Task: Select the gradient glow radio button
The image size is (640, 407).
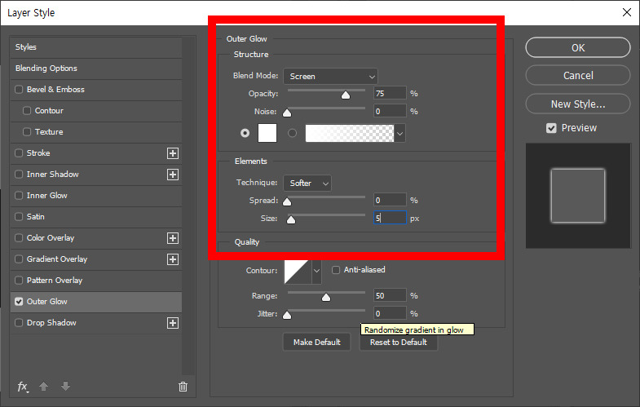Action: (x=292, y=133)
